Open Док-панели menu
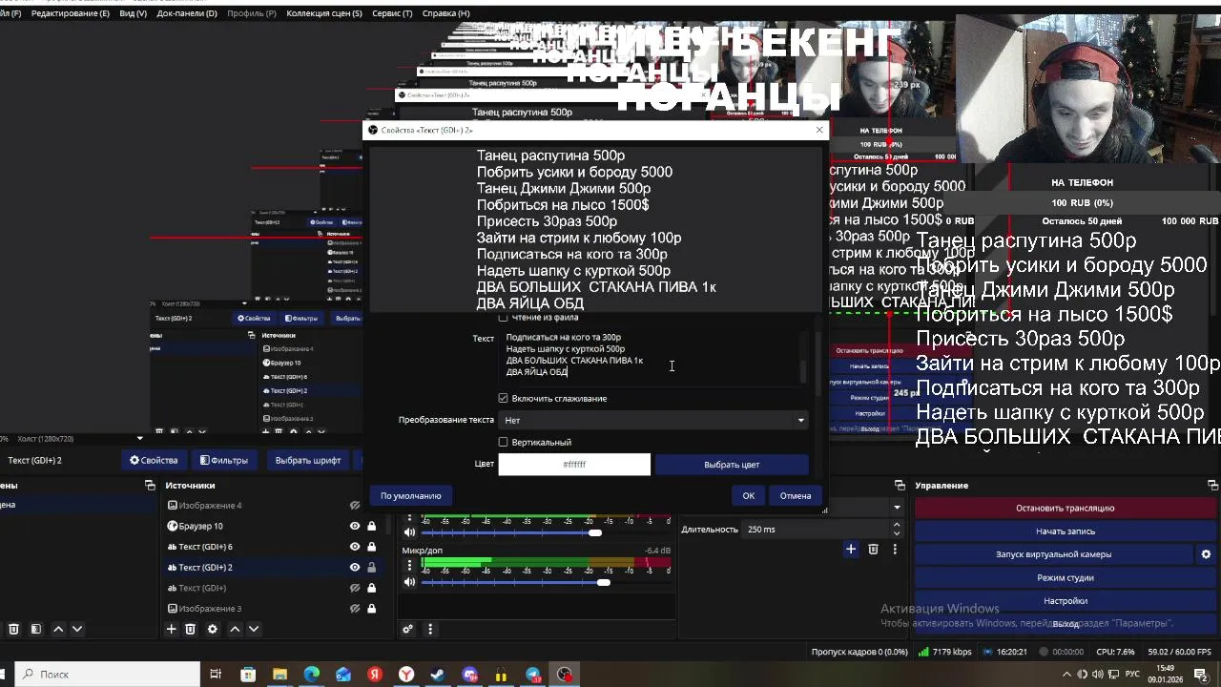Image resolution: width=1221 pixels, height=687 pixels. coord(187,13)
